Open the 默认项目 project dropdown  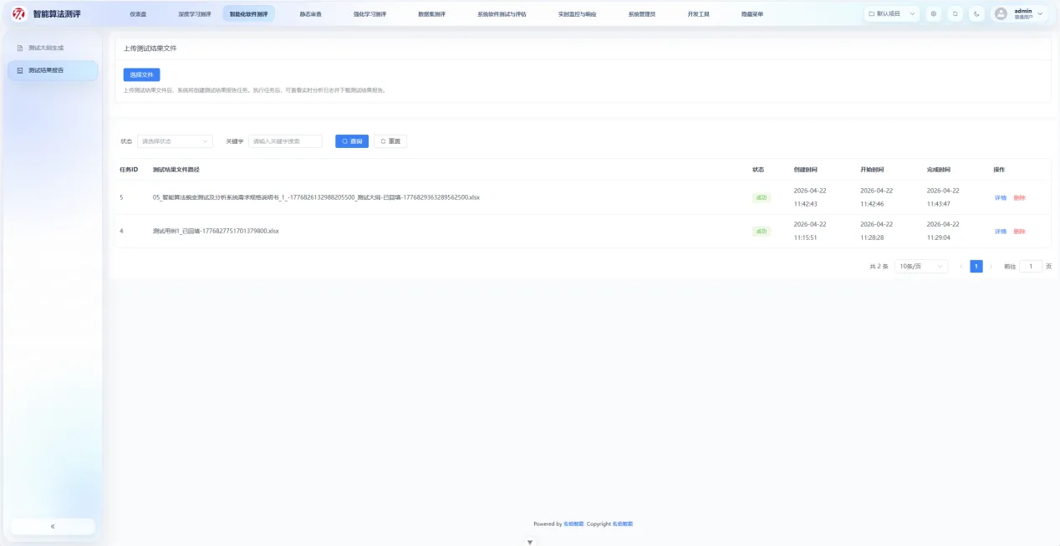click(x=891, y=13)
